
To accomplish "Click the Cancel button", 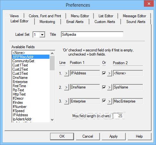I will pyautogui.click(x=88, y=136).
